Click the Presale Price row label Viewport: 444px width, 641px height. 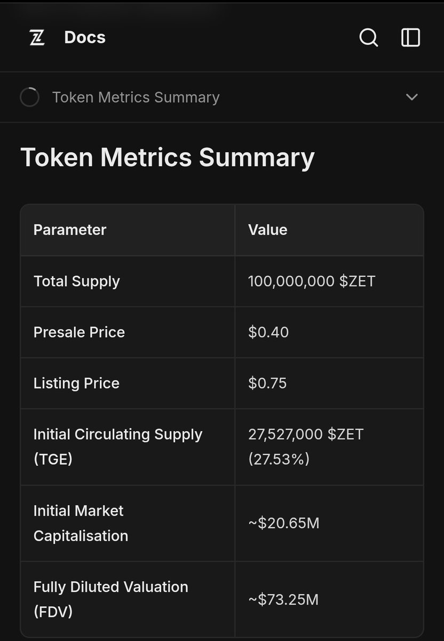[x=79, y=332]
